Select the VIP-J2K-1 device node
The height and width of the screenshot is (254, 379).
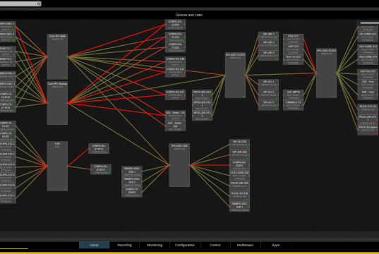pyautogui.click(x=268, y=36)
